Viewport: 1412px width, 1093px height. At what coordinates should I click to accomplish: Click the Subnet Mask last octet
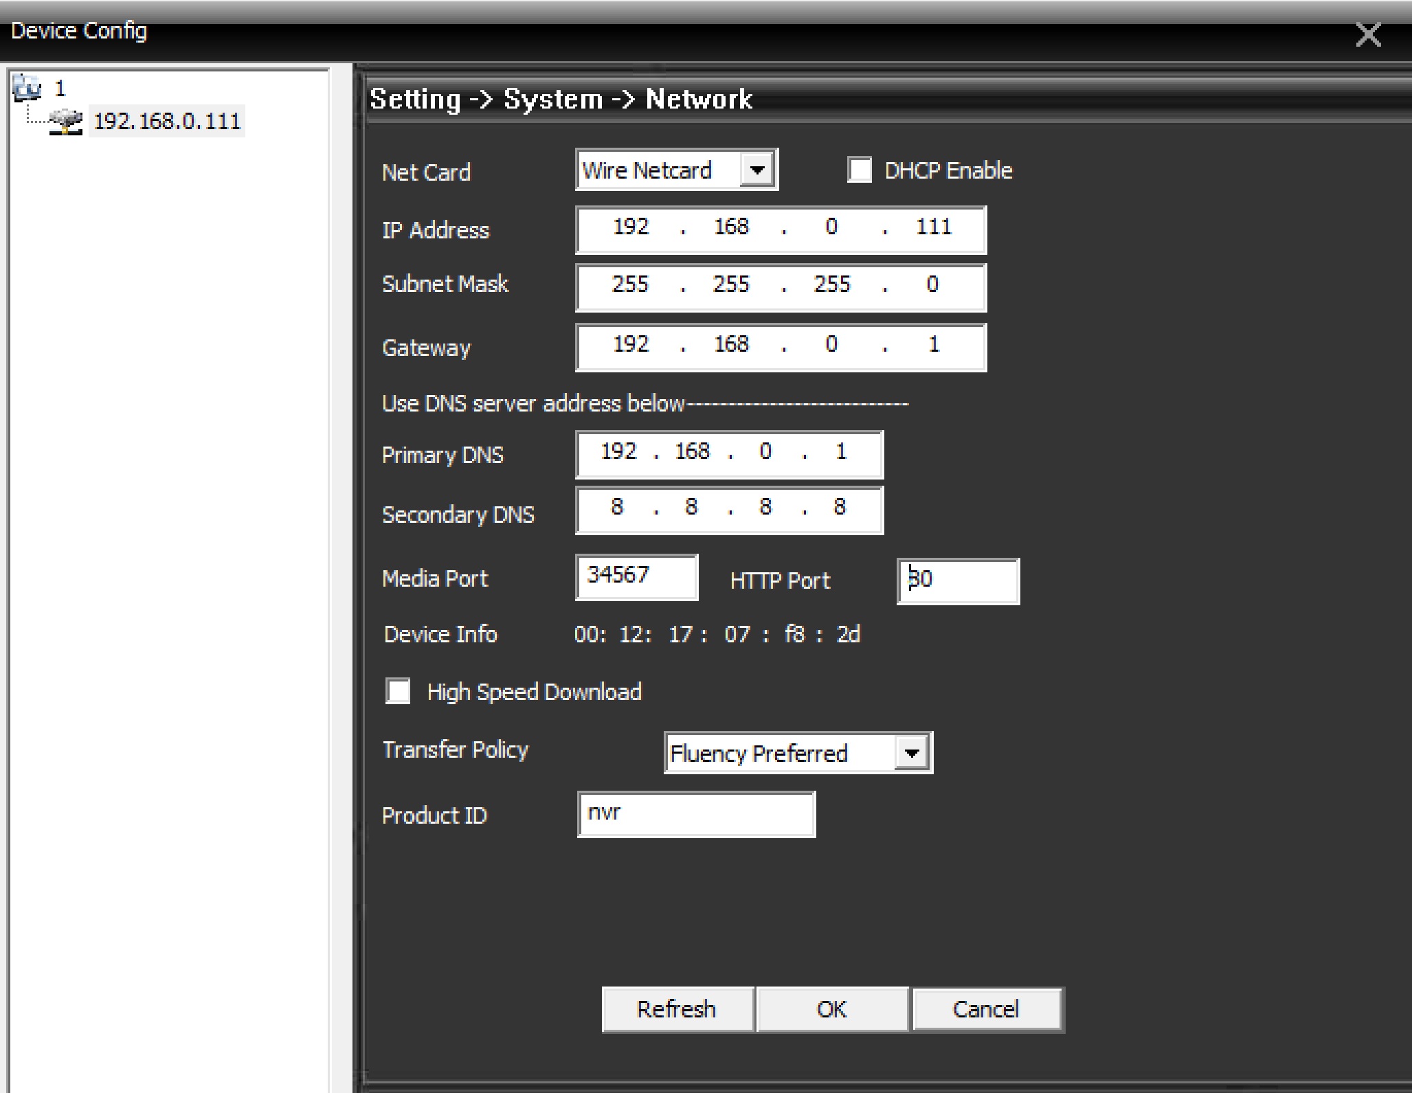[x=932, y=285]
